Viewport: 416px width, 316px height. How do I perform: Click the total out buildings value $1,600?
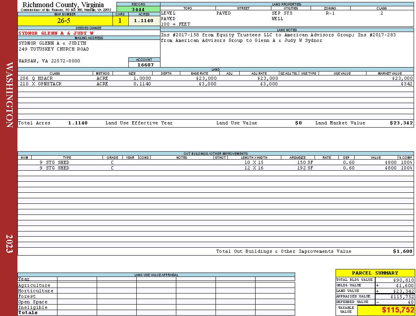pyautogui.click(x=403, y=252)
